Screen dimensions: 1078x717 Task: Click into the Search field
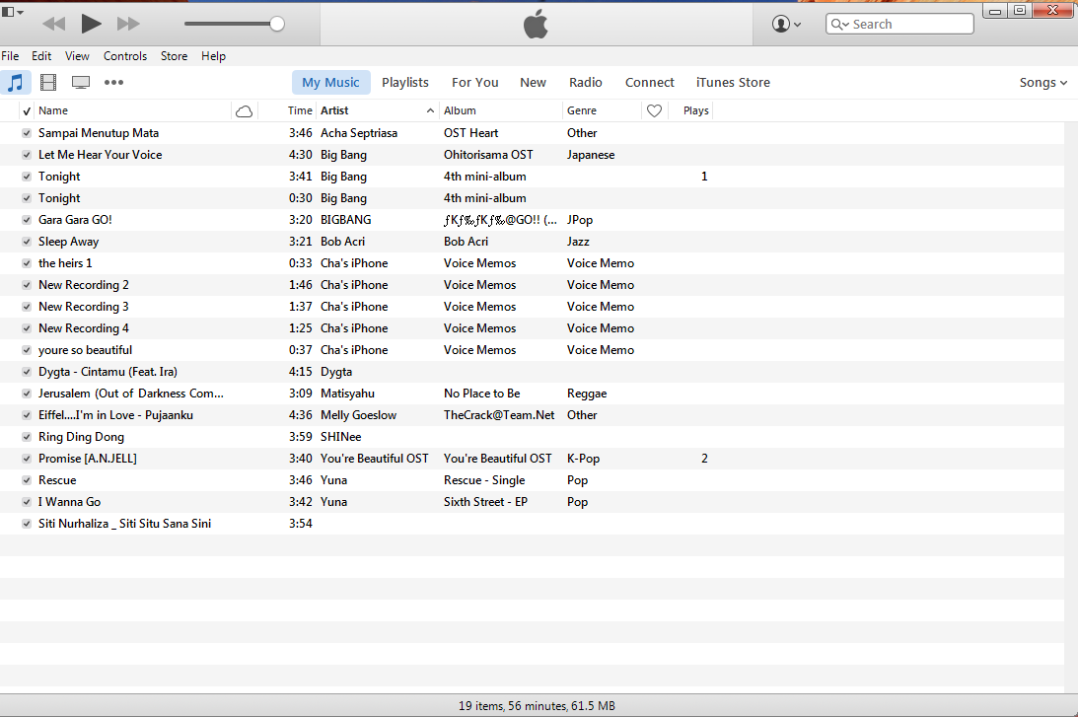tap(899, 24)
